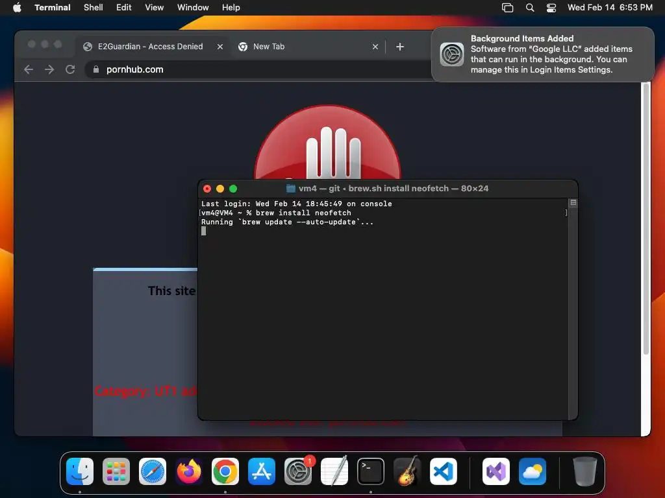Click the red Category text on blocked page
The image size is (665, 498).
pyautogui.click(x=145, y=391)
